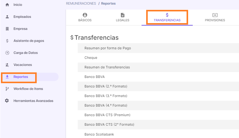Click the gear icon for Herramientas Avanzadas
239x138 pixels.
[x=7, y=101]
